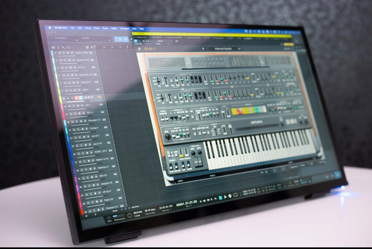Screen dimensions: 372x249
Task: Mute the CS-80 V4 track
Action: pyautogui.click(x=68, y=98)
